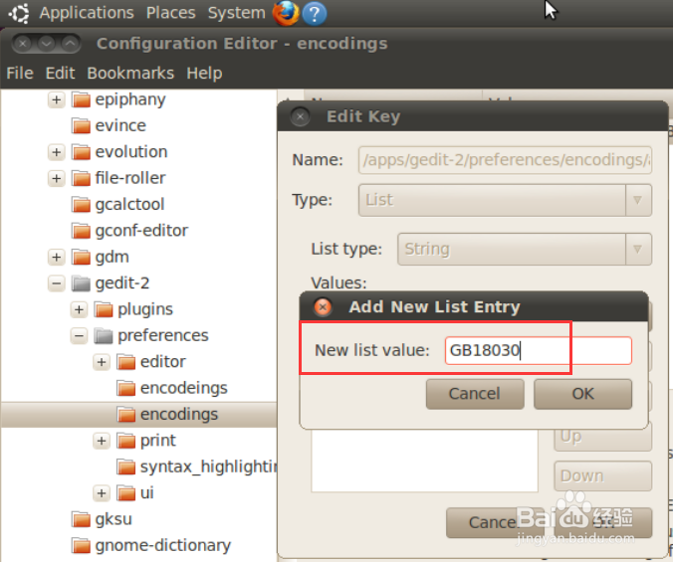Click the ui folder icon

tap(126, 493)
